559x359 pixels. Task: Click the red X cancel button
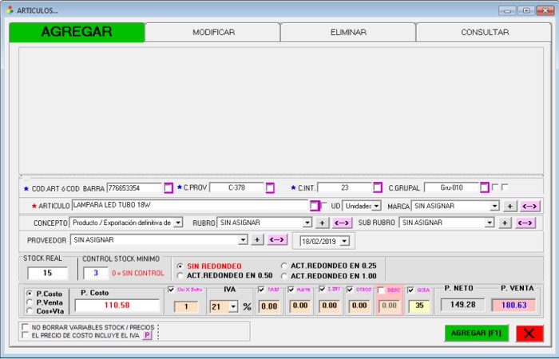(529, 333)
